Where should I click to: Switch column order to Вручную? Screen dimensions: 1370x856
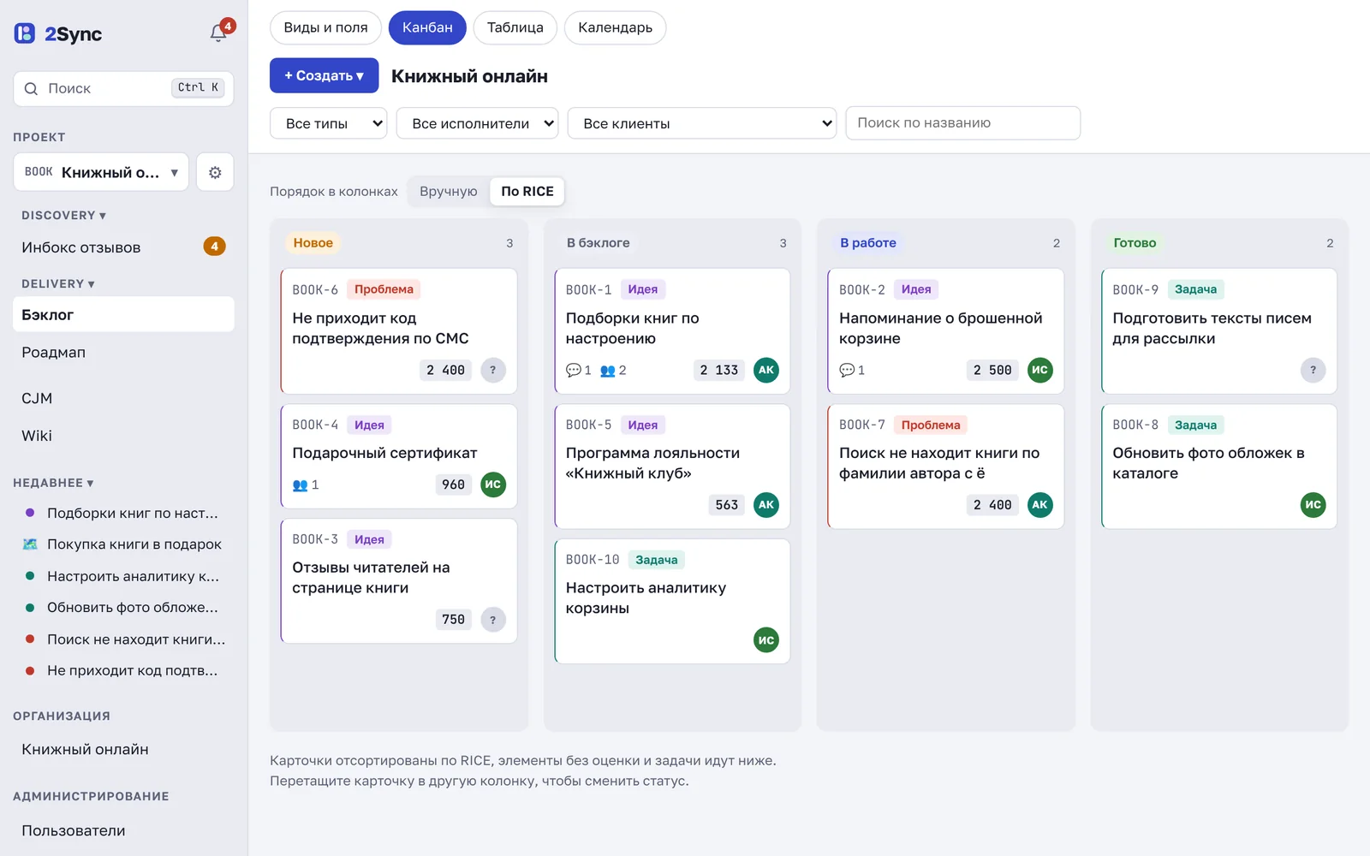click(449, 191)
